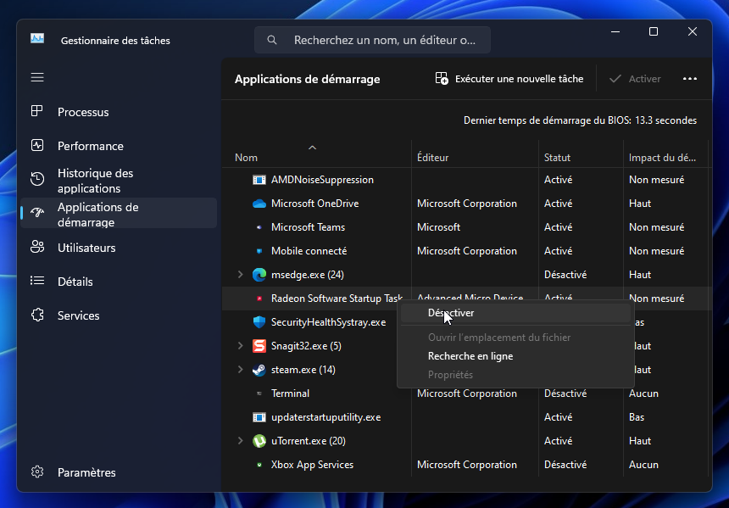The height and width of the screenshot is (508, 729).
Task: Go to the Services page
Action: tap(119, 315)
